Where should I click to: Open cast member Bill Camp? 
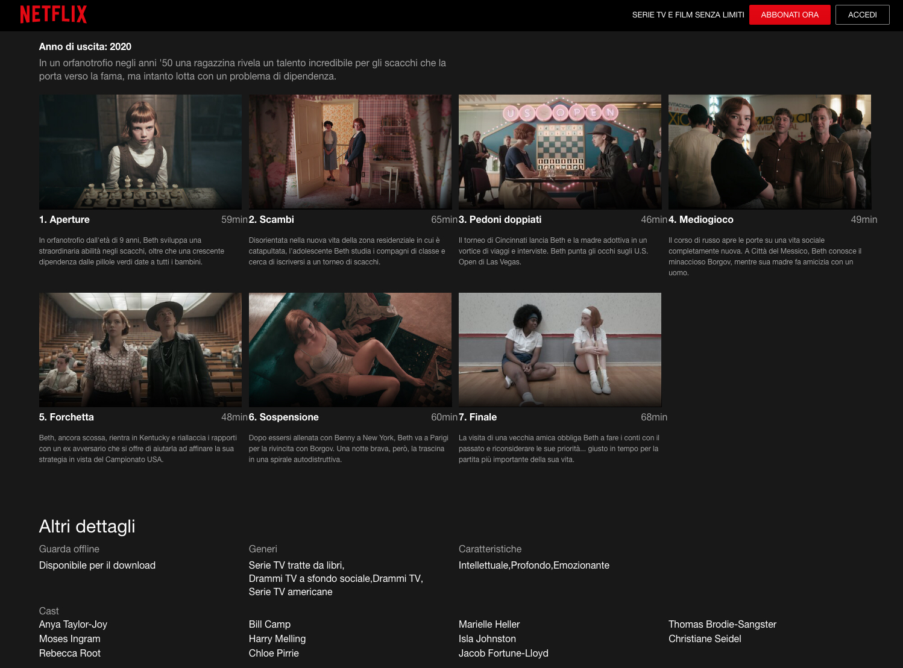pos(269,625)
